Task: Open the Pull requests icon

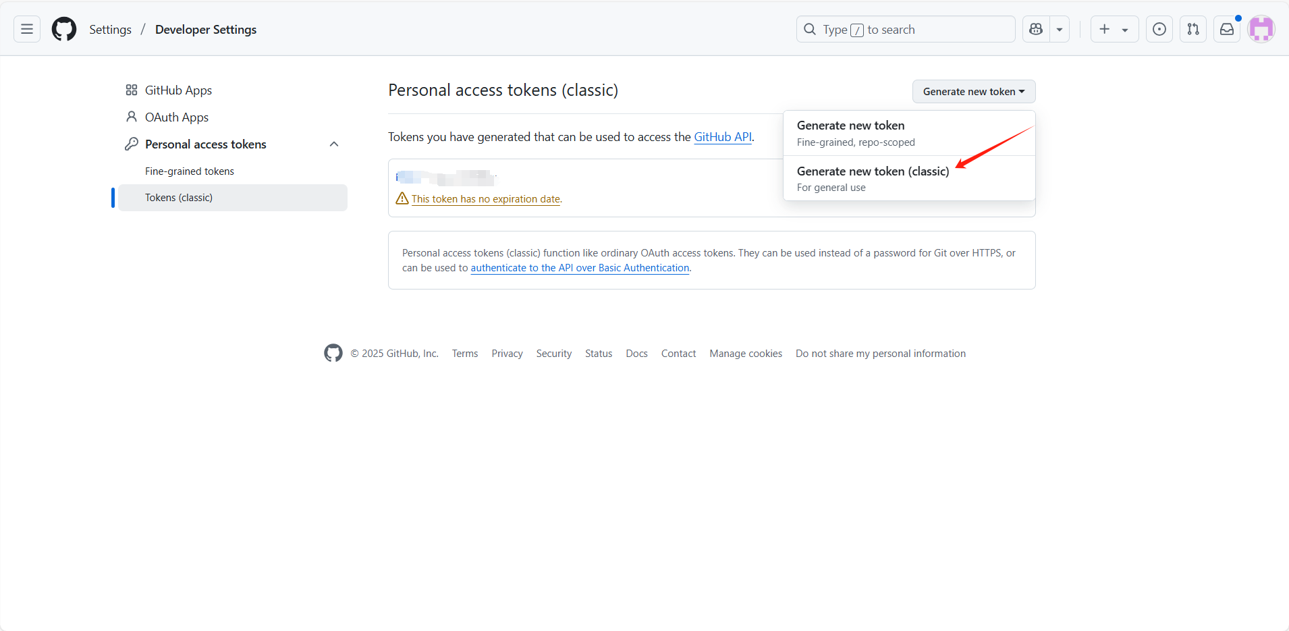Action: (1192, 29)
